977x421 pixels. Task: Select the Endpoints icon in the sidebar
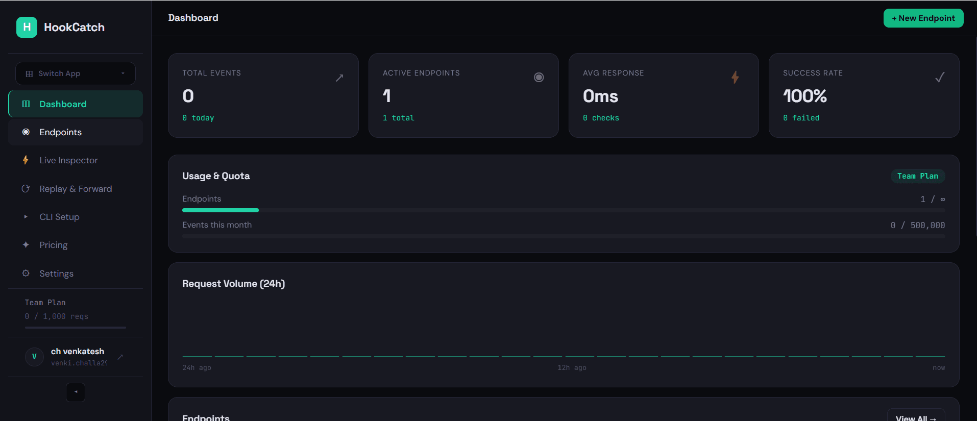(26, 132)
